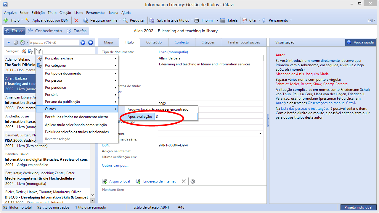Open Título button dropdown arrow
The width and height of the screenshot is (379, 213).
(x=22, y=20)
